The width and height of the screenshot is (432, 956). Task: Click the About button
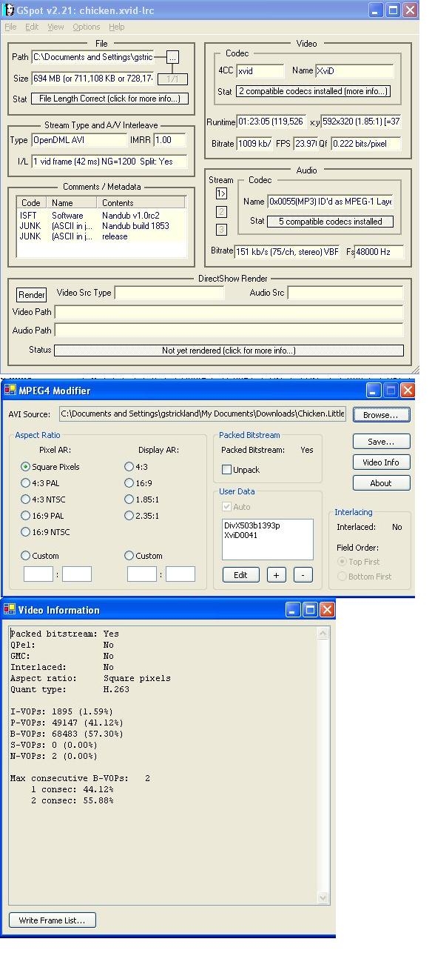click(x=381, y=483)
